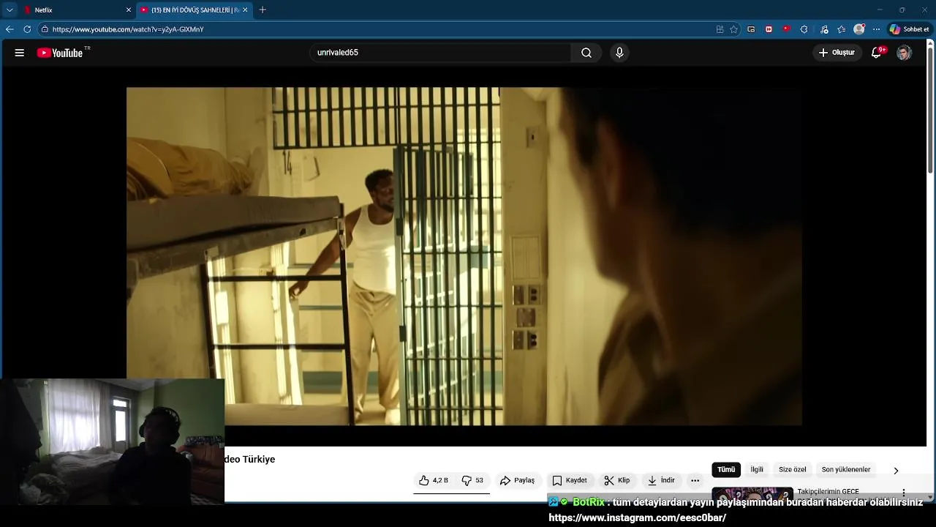
Task: Select the Son yüklenenler filter chip
Action: pyautogui.click(x=846, y=470)
